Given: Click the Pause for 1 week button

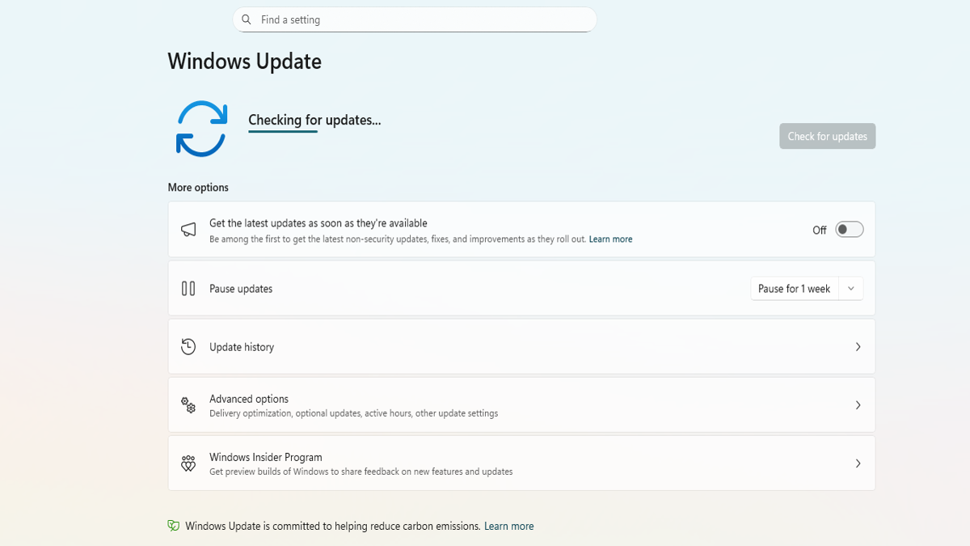Looking at the screenshot, I should coord(795,289).
